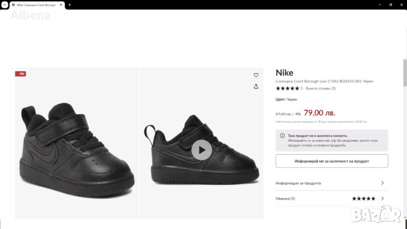Viewport: 407px width, 229px height.
Task: Expand the Мнения (3) reviews section
Action: coord(332,198)
